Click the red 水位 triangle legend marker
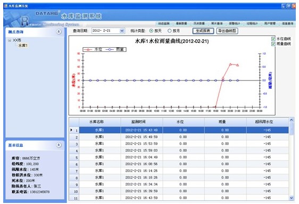Screen dimensions: 299x204 point(88,50)
